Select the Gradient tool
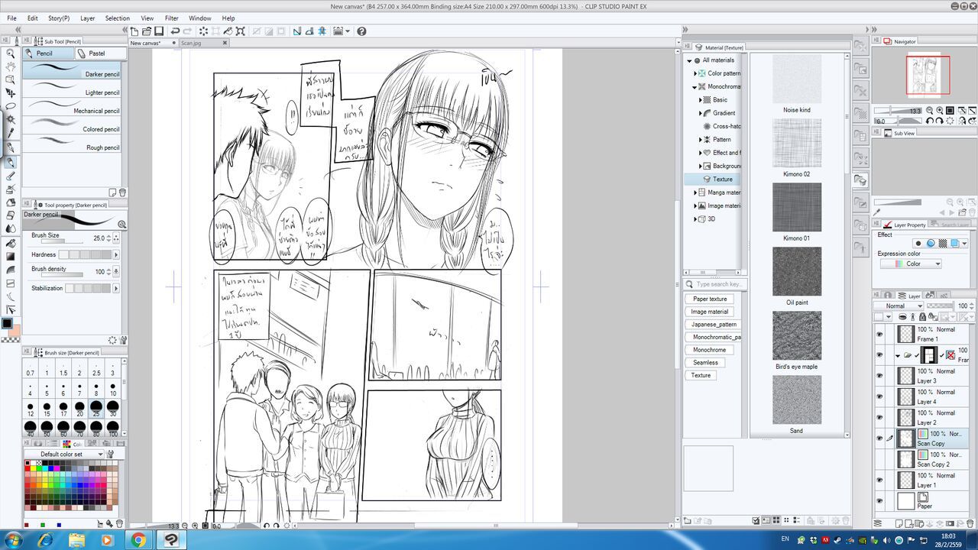 (11, 256)
